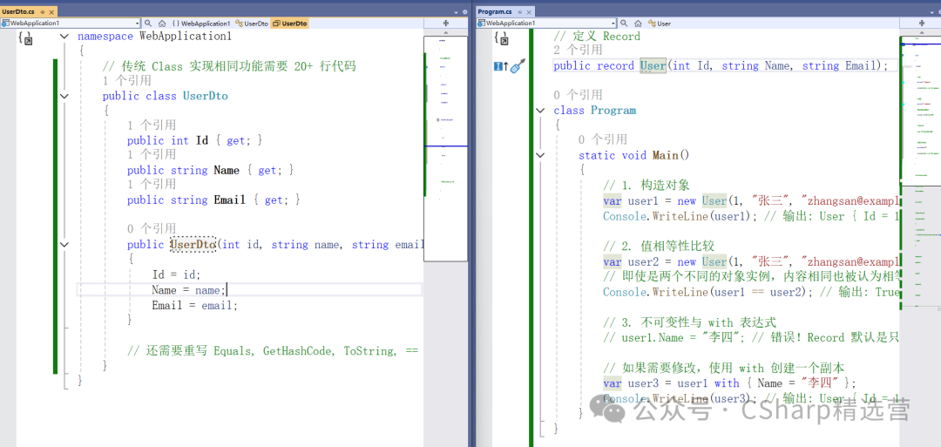Click home icon in Program.cs navigation bar

tap(638, 23)
